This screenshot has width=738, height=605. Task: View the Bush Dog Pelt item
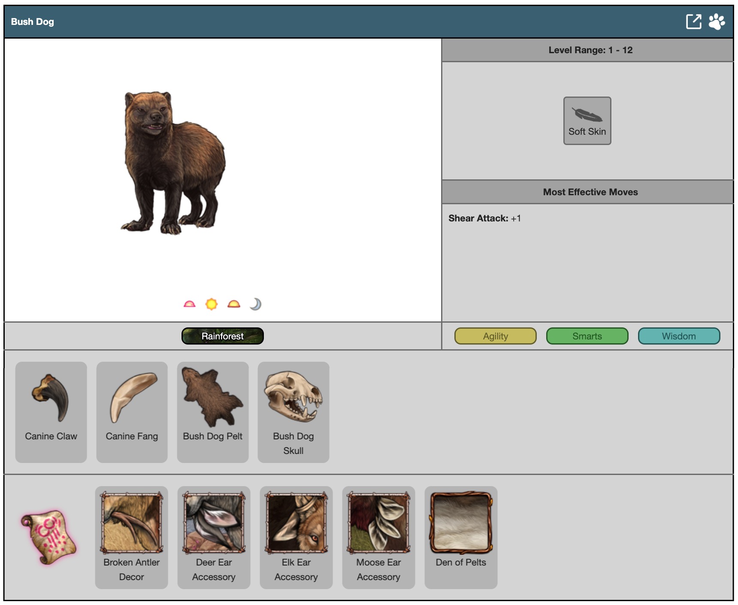click(x=212, y=411)
